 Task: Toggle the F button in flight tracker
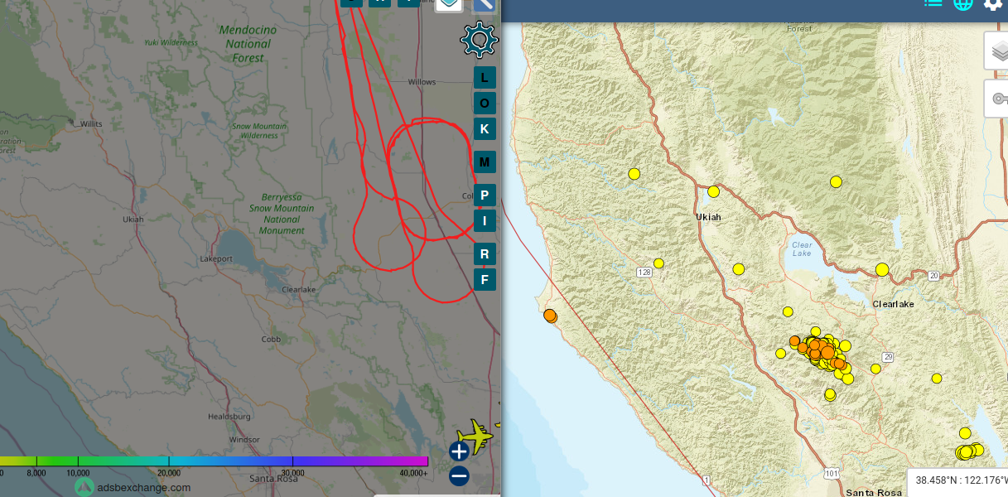pyautogui.click(x=485, y=279)
